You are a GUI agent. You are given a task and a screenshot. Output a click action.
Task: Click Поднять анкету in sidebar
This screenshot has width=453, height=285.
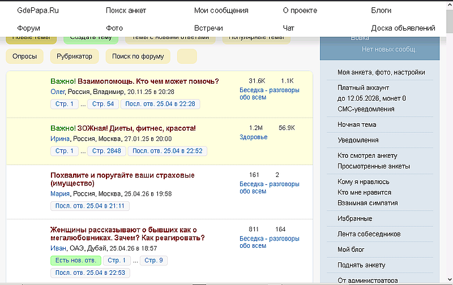[x=361, y=265]
